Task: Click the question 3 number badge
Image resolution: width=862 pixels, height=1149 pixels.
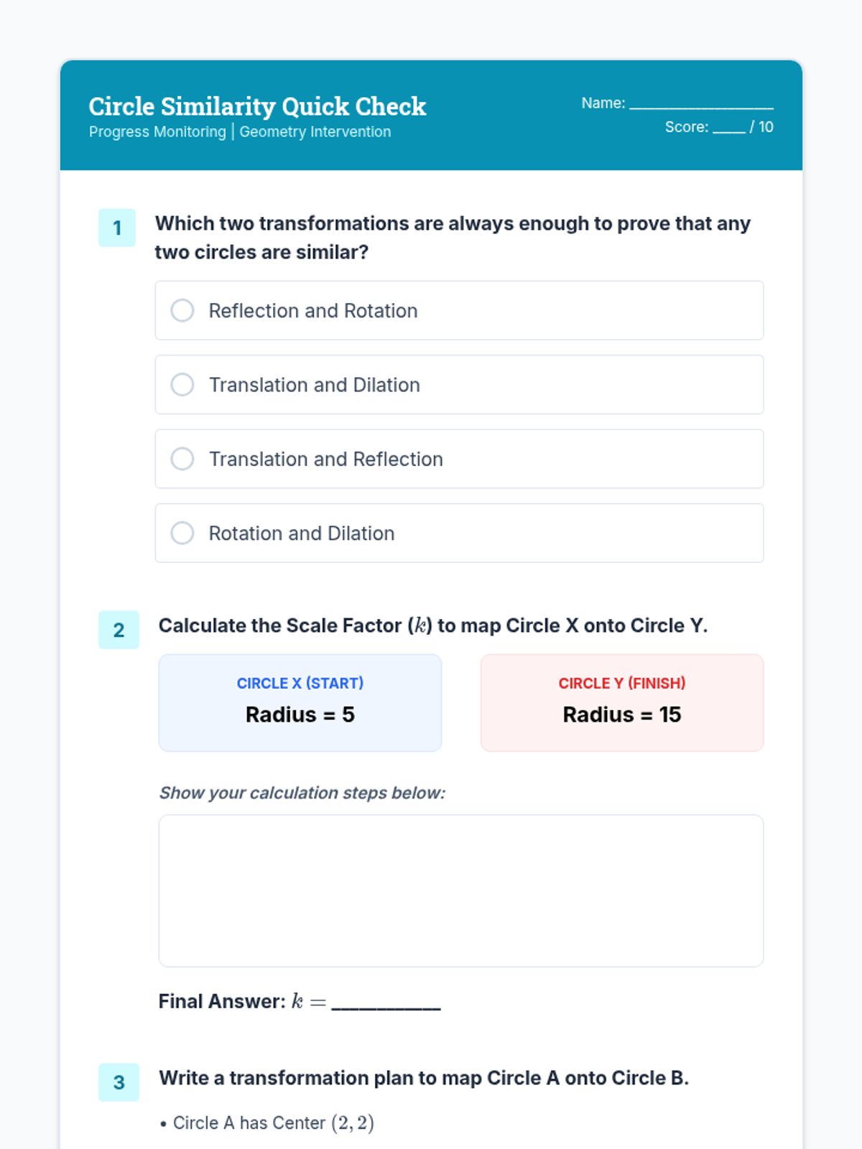Action: [119, 1082]
